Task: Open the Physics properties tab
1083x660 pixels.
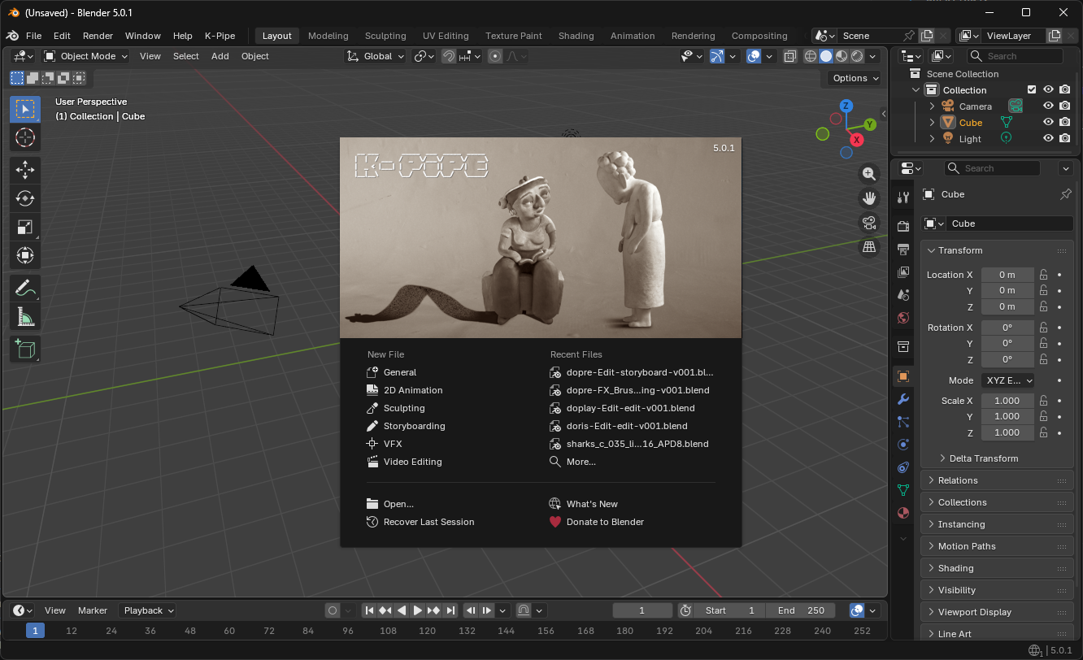Action: coord(902,445)
